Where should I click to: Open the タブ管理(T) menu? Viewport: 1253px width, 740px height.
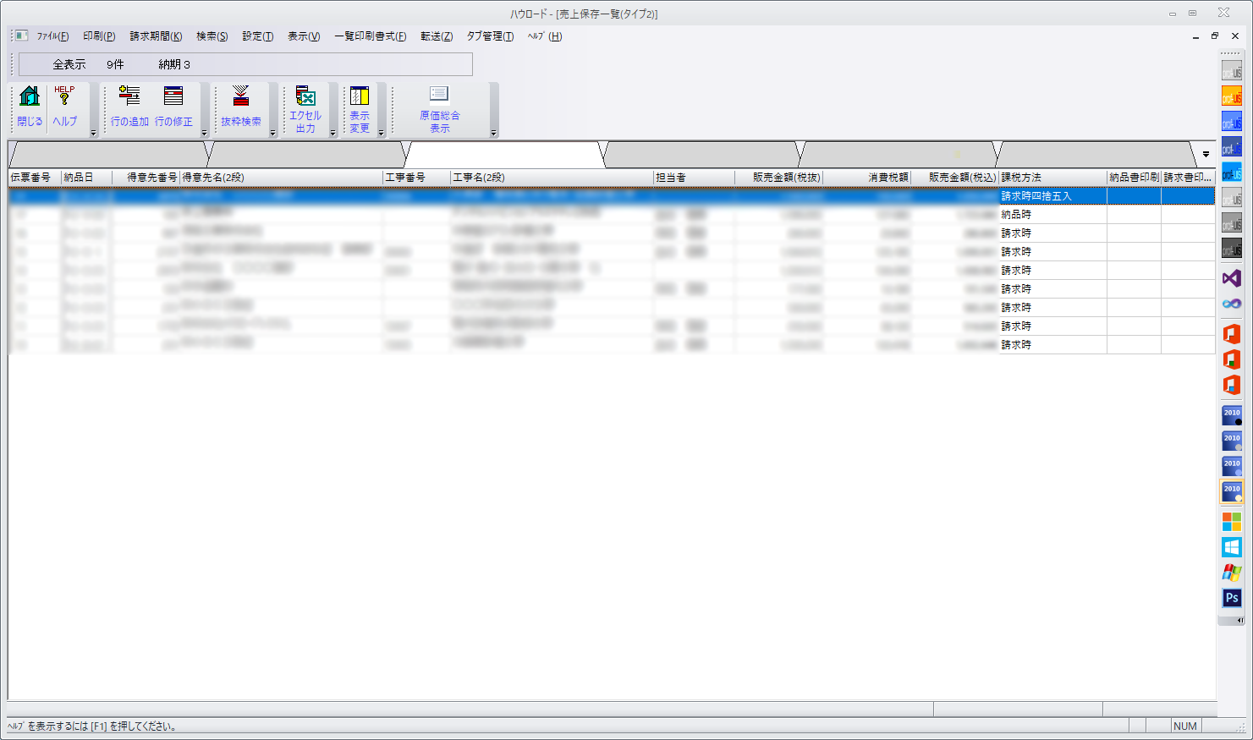pyautogui.click(x=490, y=36)
